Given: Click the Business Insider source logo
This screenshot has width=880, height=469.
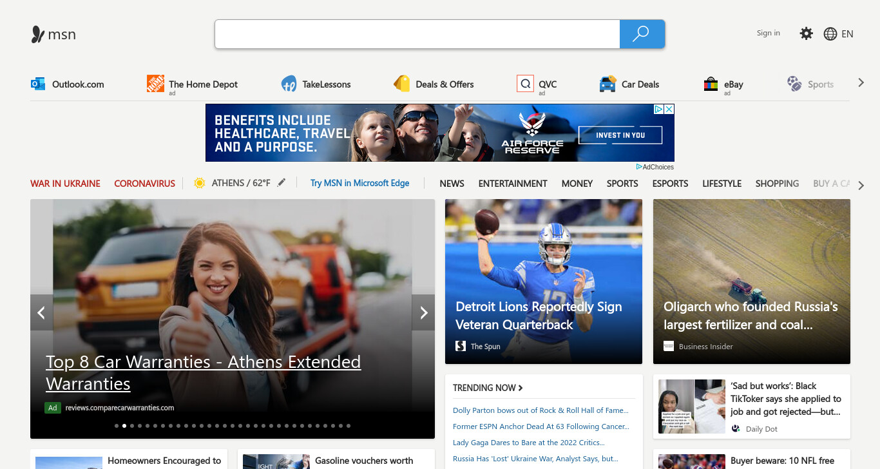Looking at the screenshot, I should coord(669,346).
